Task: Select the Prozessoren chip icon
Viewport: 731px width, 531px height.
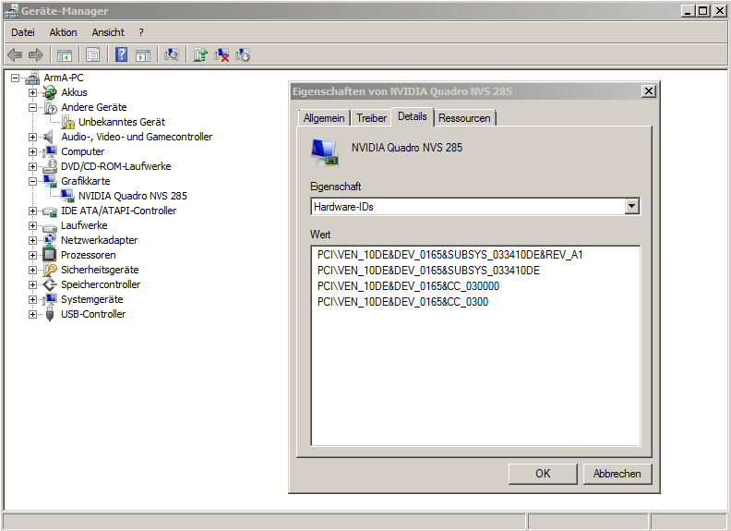Action: (50, 255)
